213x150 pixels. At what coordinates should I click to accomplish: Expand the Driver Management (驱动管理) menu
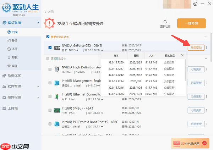click(21, 23)
